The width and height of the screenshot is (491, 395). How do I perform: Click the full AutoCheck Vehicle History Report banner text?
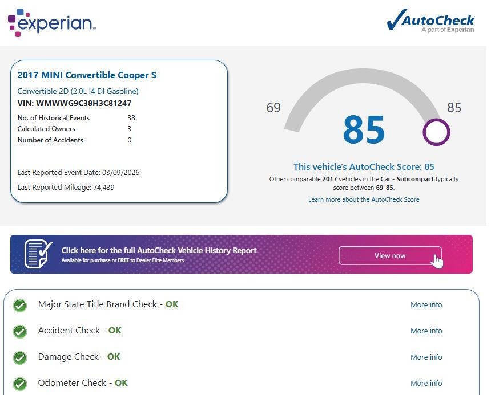click(x=159, y=251)
